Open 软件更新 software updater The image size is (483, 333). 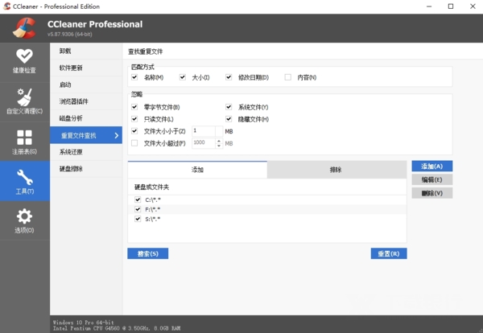[x=86, y=68]
